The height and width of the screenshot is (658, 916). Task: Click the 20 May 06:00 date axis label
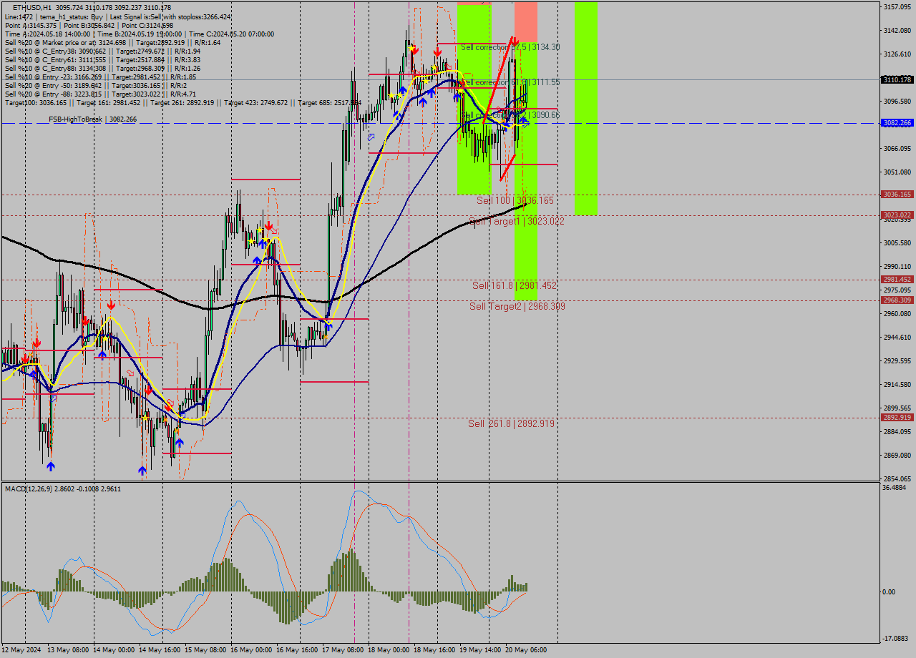click(x=527, y=652)
